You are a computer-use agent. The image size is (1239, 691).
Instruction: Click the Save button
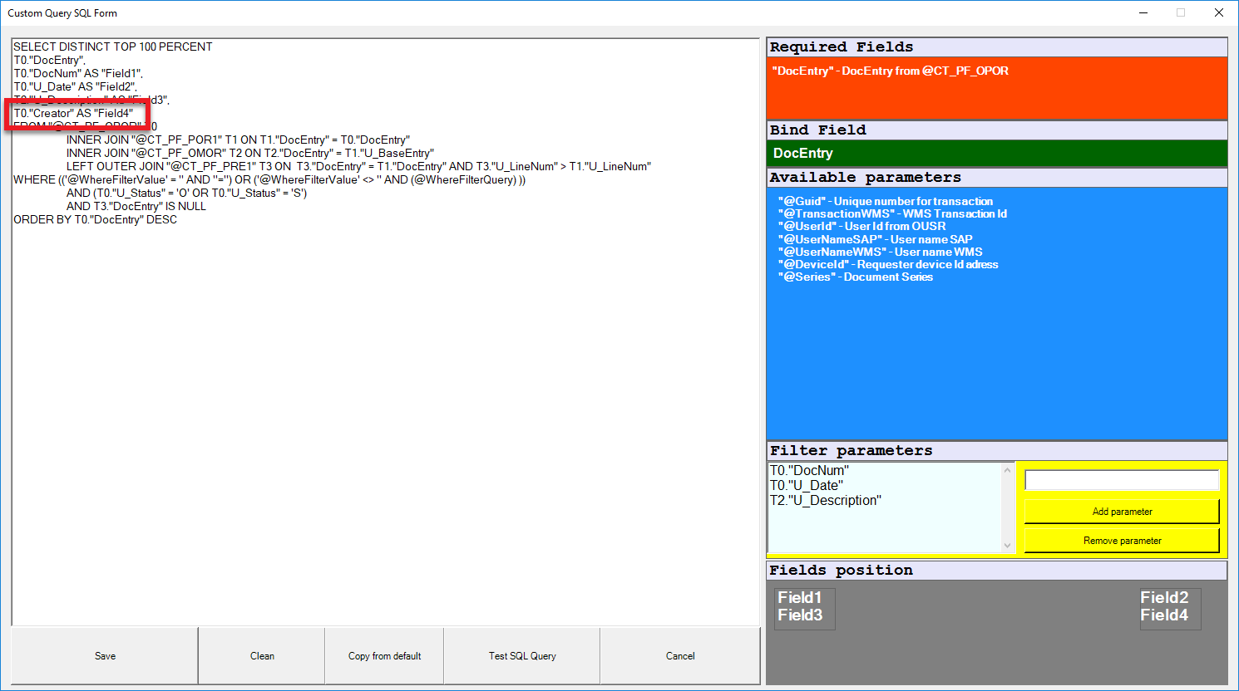pyautogui.click(x=105, y=655)
